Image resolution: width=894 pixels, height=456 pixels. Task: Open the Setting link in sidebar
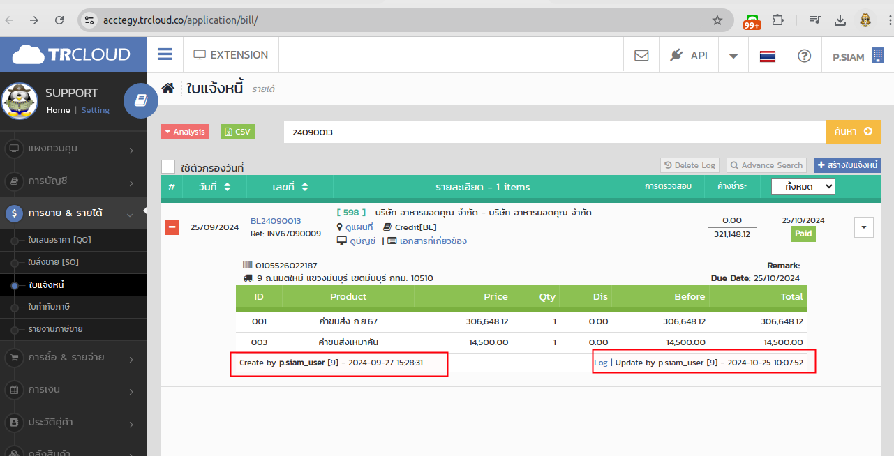coord(96,110)
